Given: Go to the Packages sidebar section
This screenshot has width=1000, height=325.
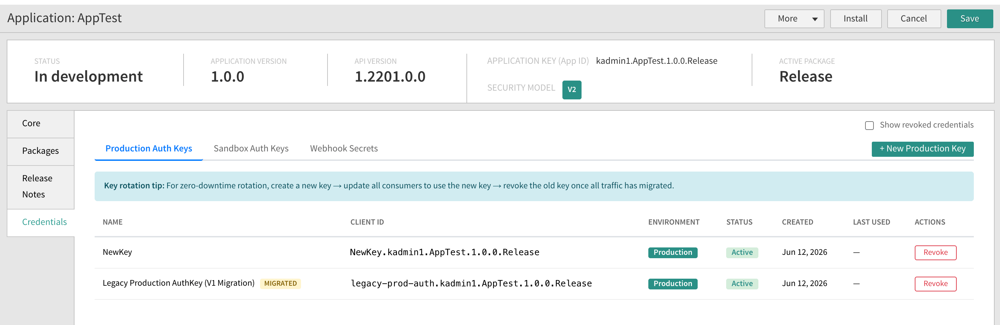Looking at the screenshot, I should (x=40, y=151).
